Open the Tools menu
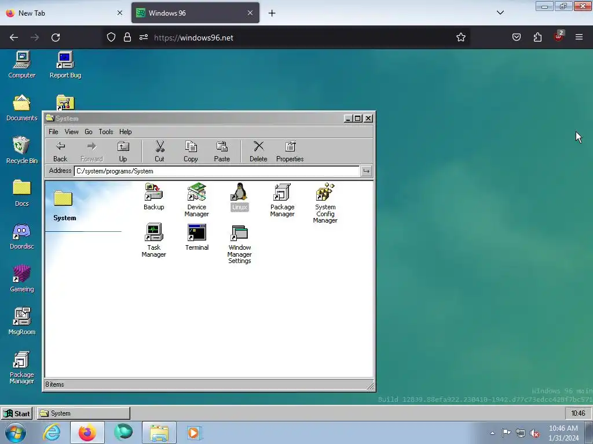Screen dimensions: 593x444 click(x=106, y=132)
